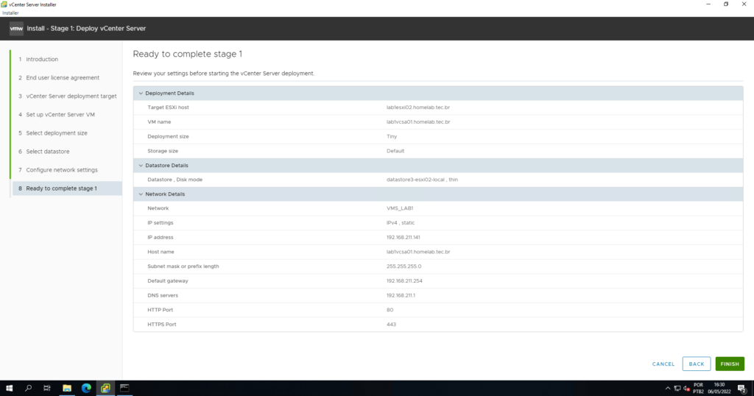This screenshot has width=754, height=396.
Task: Open taskbar search
Action: click(28, 388)
